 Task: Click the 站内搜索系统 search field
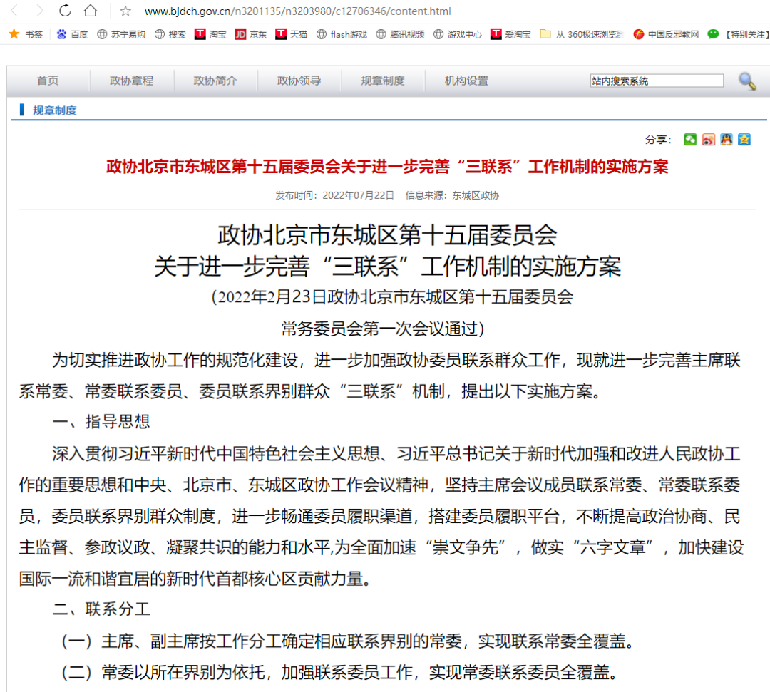pos(657,81)
